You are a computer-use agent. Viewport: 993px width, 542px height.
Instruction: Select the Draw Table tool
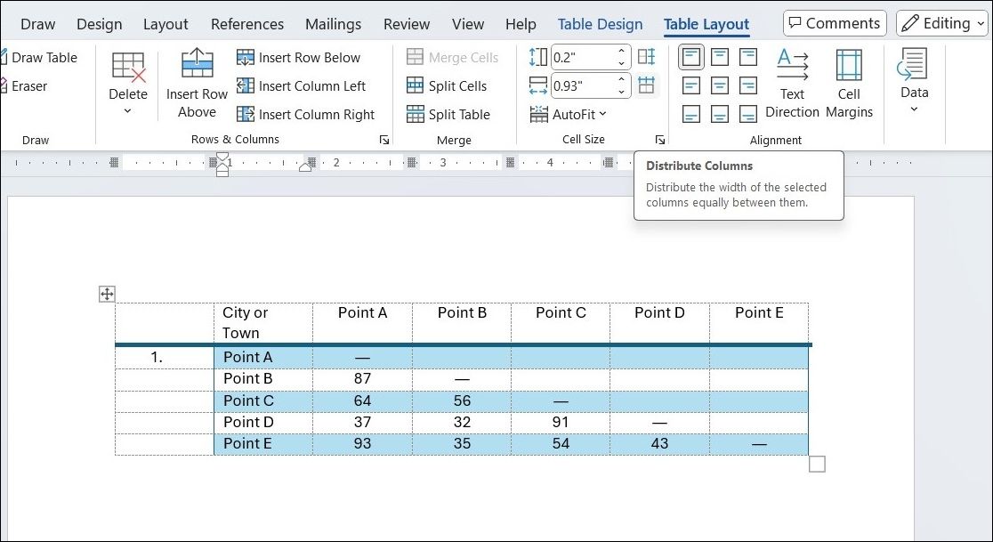[x=38, y=58]
